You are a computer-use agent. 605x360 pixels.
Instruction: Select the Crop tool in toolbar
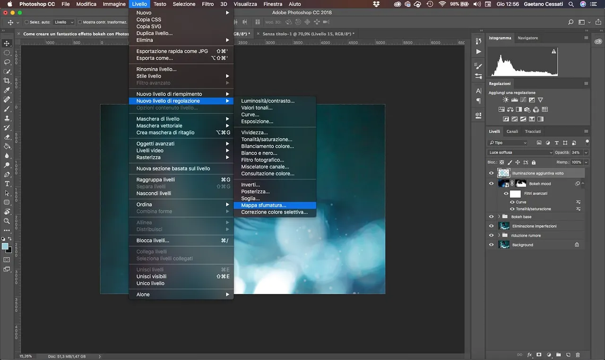coord(7,81)
